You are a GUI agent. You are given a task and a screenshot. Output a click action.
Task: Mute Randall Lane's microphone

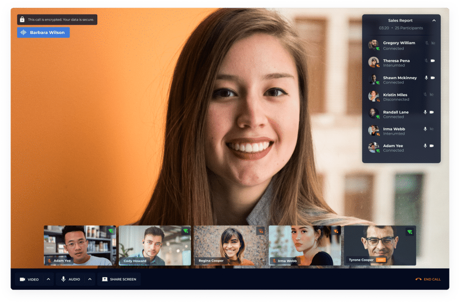click(x=425, y=112)
